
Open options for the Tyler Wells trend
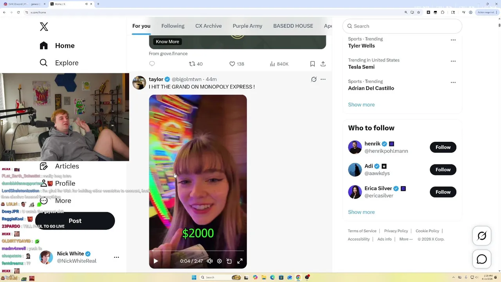(x=453, y=40)
